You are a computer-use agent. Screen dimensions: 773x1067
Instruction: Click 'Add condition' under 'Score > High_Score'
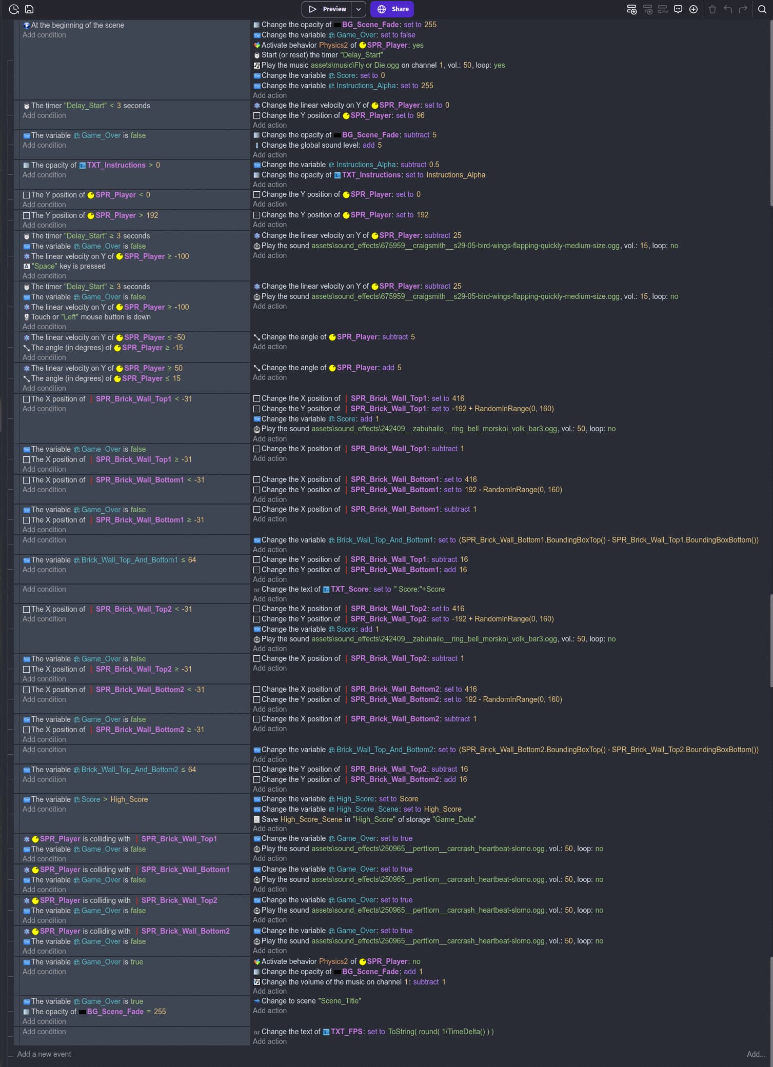click(44, 810)
